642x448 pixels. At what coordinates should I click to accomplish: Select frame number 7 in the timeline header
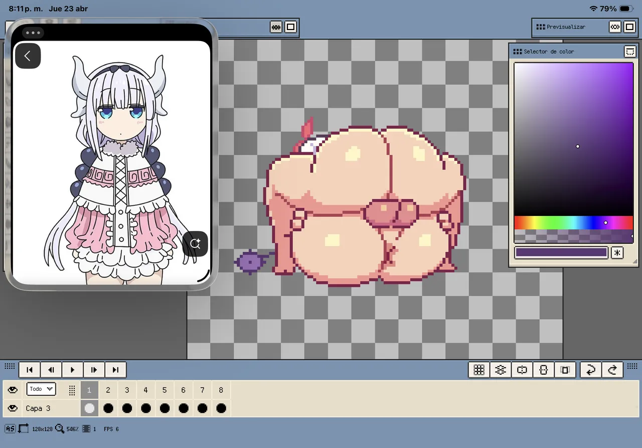pyautogui.click(x=202, y=390)
